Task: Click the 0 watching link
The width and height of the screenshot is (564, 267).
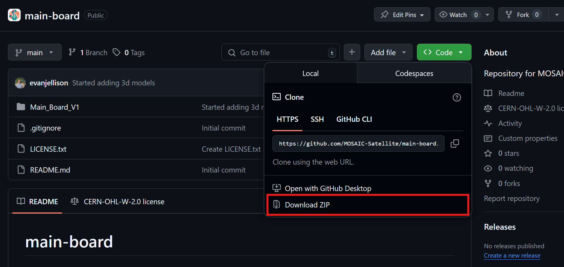Action: 516,168
